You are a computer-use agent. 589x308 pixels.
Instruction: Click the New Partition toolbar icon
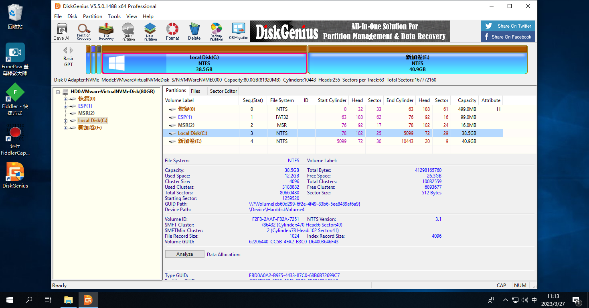pos(150,31)
